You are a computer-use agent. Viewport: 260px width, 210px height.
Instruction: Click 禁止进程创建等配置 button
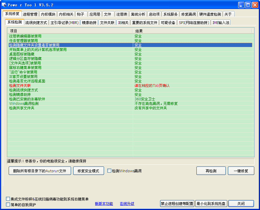pyautogui.click(x=177, y=204)
